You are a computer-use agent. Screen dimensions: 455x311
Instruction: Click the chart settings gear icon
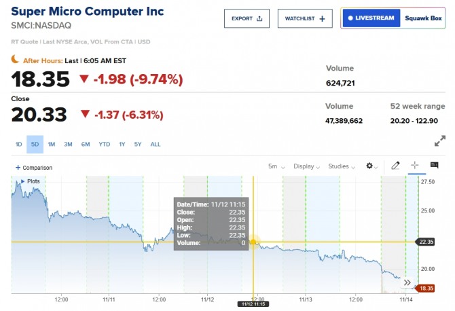pos(370,166)
